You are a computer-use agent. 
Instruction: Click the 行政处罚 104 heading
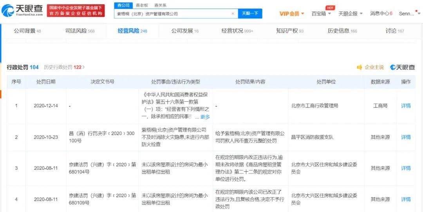(23, 67)
